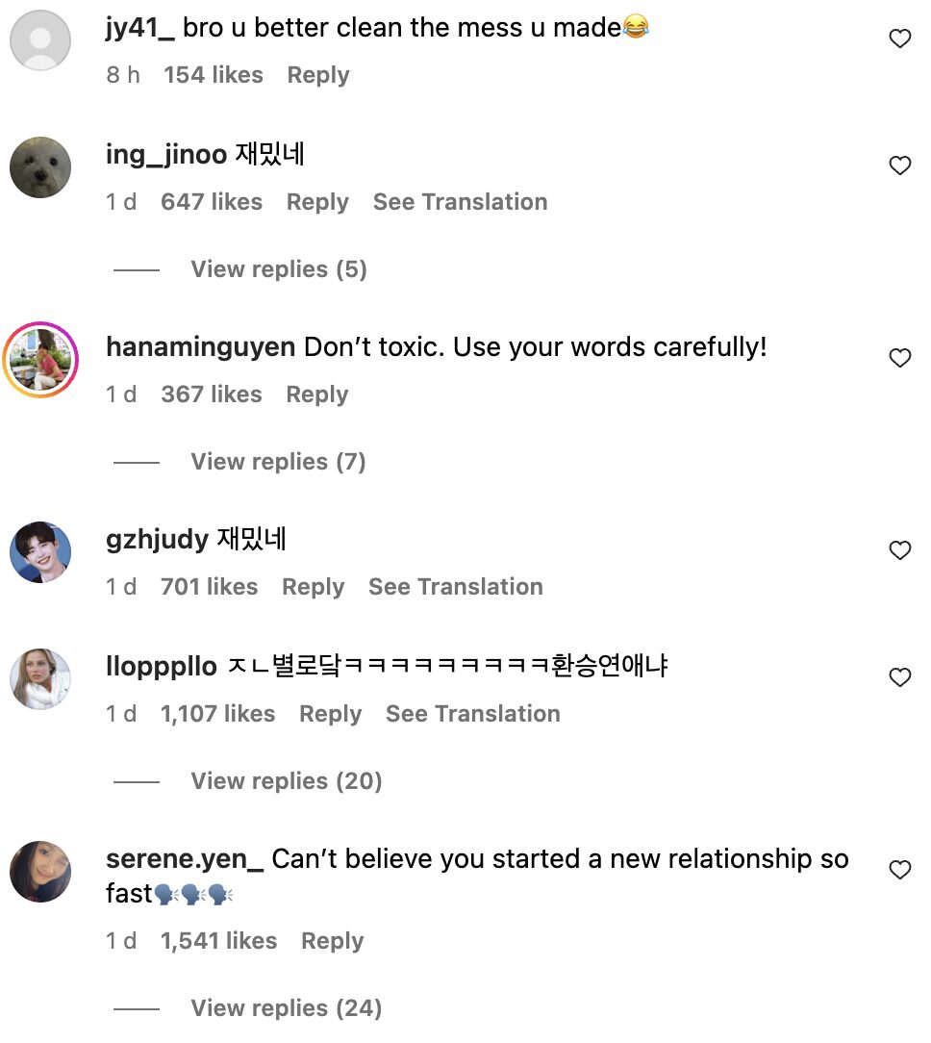Open ing_jinoo's dog profile picture
This screenshot has width=931, height=1043.
point(40,167)
